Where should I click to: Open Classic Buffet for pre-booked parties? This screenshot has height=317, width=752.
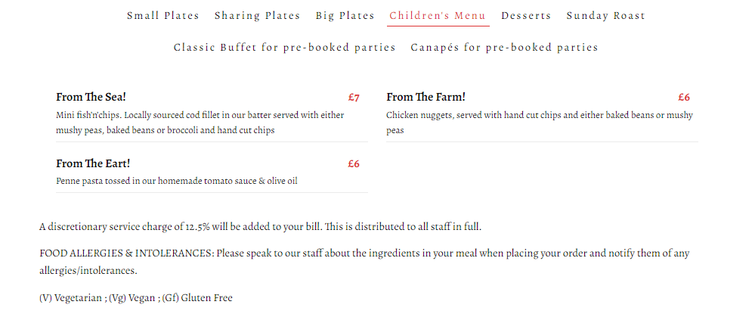(284, 48)
